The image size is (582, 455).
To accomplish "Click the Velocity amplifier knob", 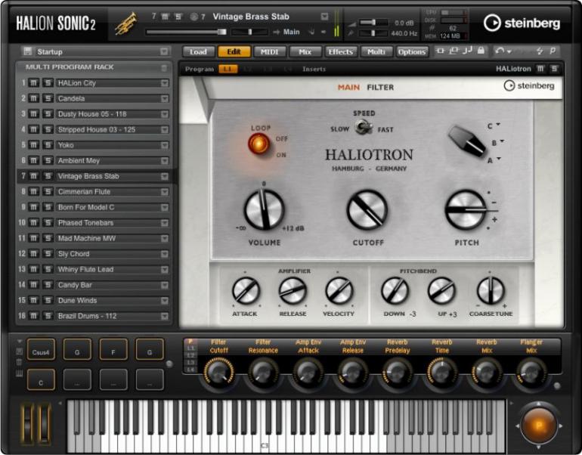I will click(x=339, y=290).
